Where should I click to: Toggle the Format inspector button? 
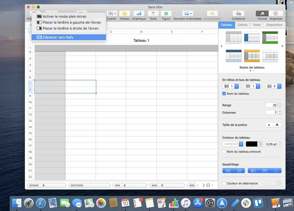point(262,13)
